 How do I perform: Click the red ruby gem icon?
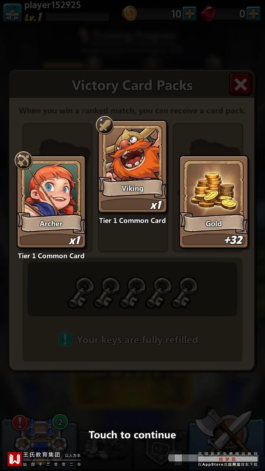tap(209, 14)
